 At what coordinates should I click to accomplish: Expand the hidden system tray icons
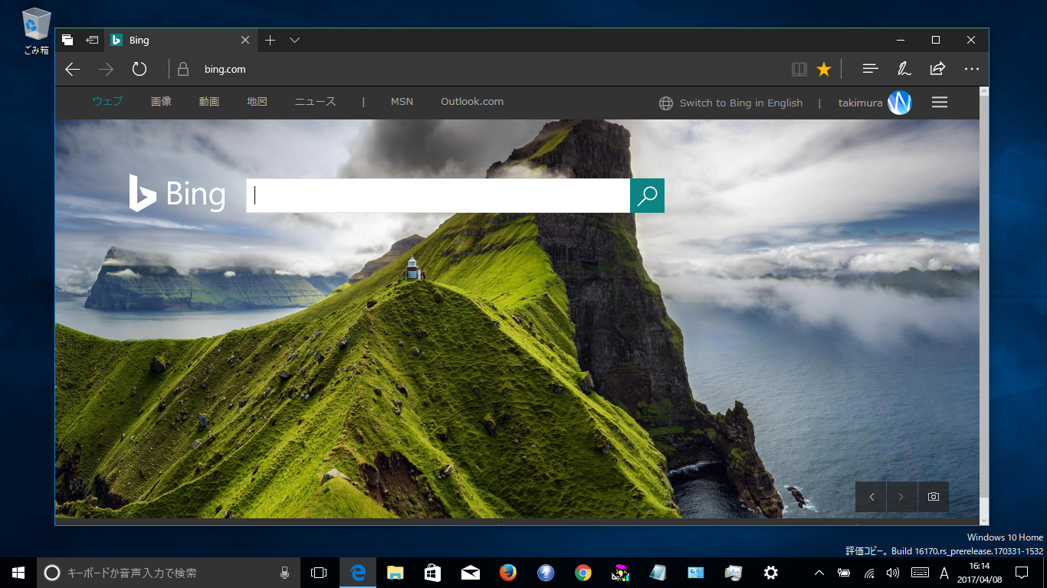(x=819, y=573)
